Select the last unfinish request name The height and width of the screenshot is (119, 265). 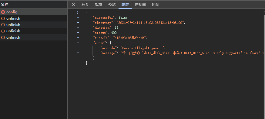point(13,37)
